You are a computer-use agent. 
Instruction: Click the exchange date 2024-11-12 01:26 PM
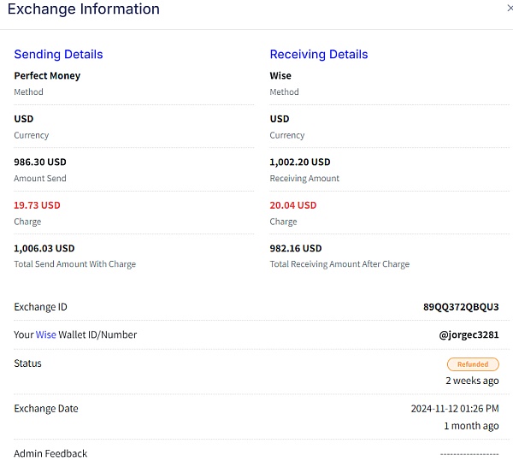[x=454, y=409]
